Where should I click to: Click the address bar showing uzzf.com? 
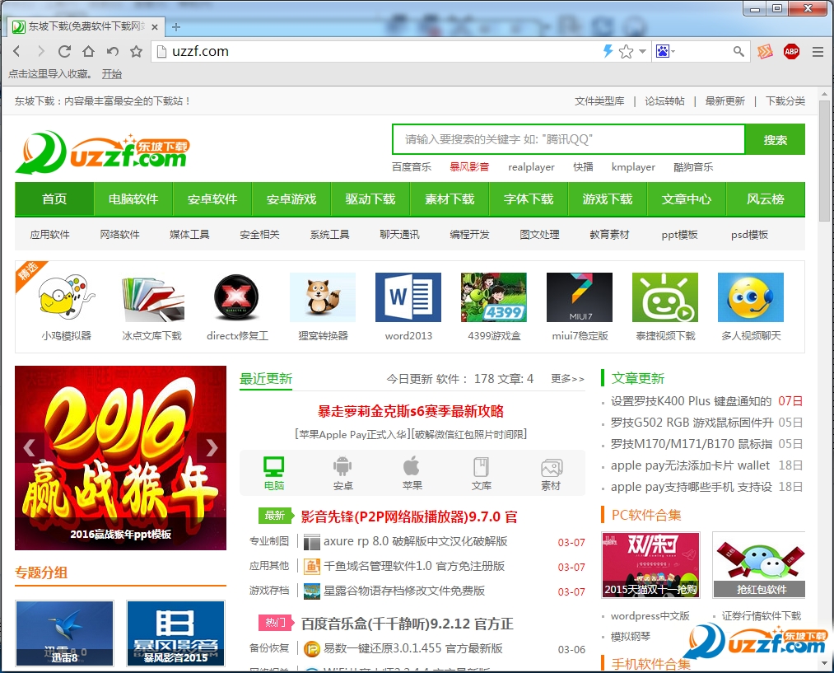(375, 51)
